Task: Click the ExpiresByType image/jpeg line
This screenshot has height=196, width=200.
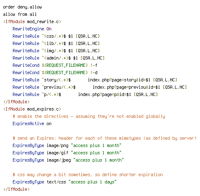Action: pos(68,160)
